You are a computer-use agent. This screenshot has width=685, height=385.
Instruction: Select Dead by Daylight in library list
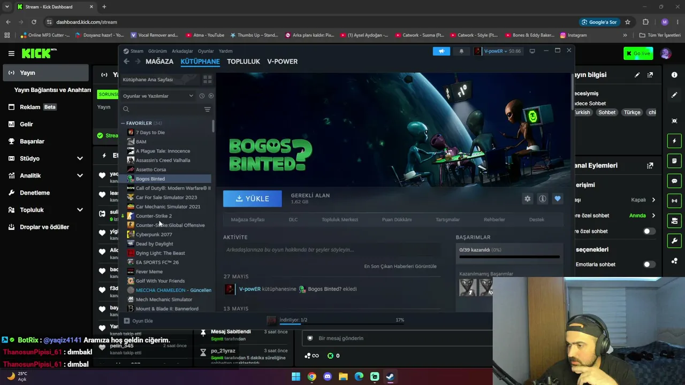tap(155, 244)
